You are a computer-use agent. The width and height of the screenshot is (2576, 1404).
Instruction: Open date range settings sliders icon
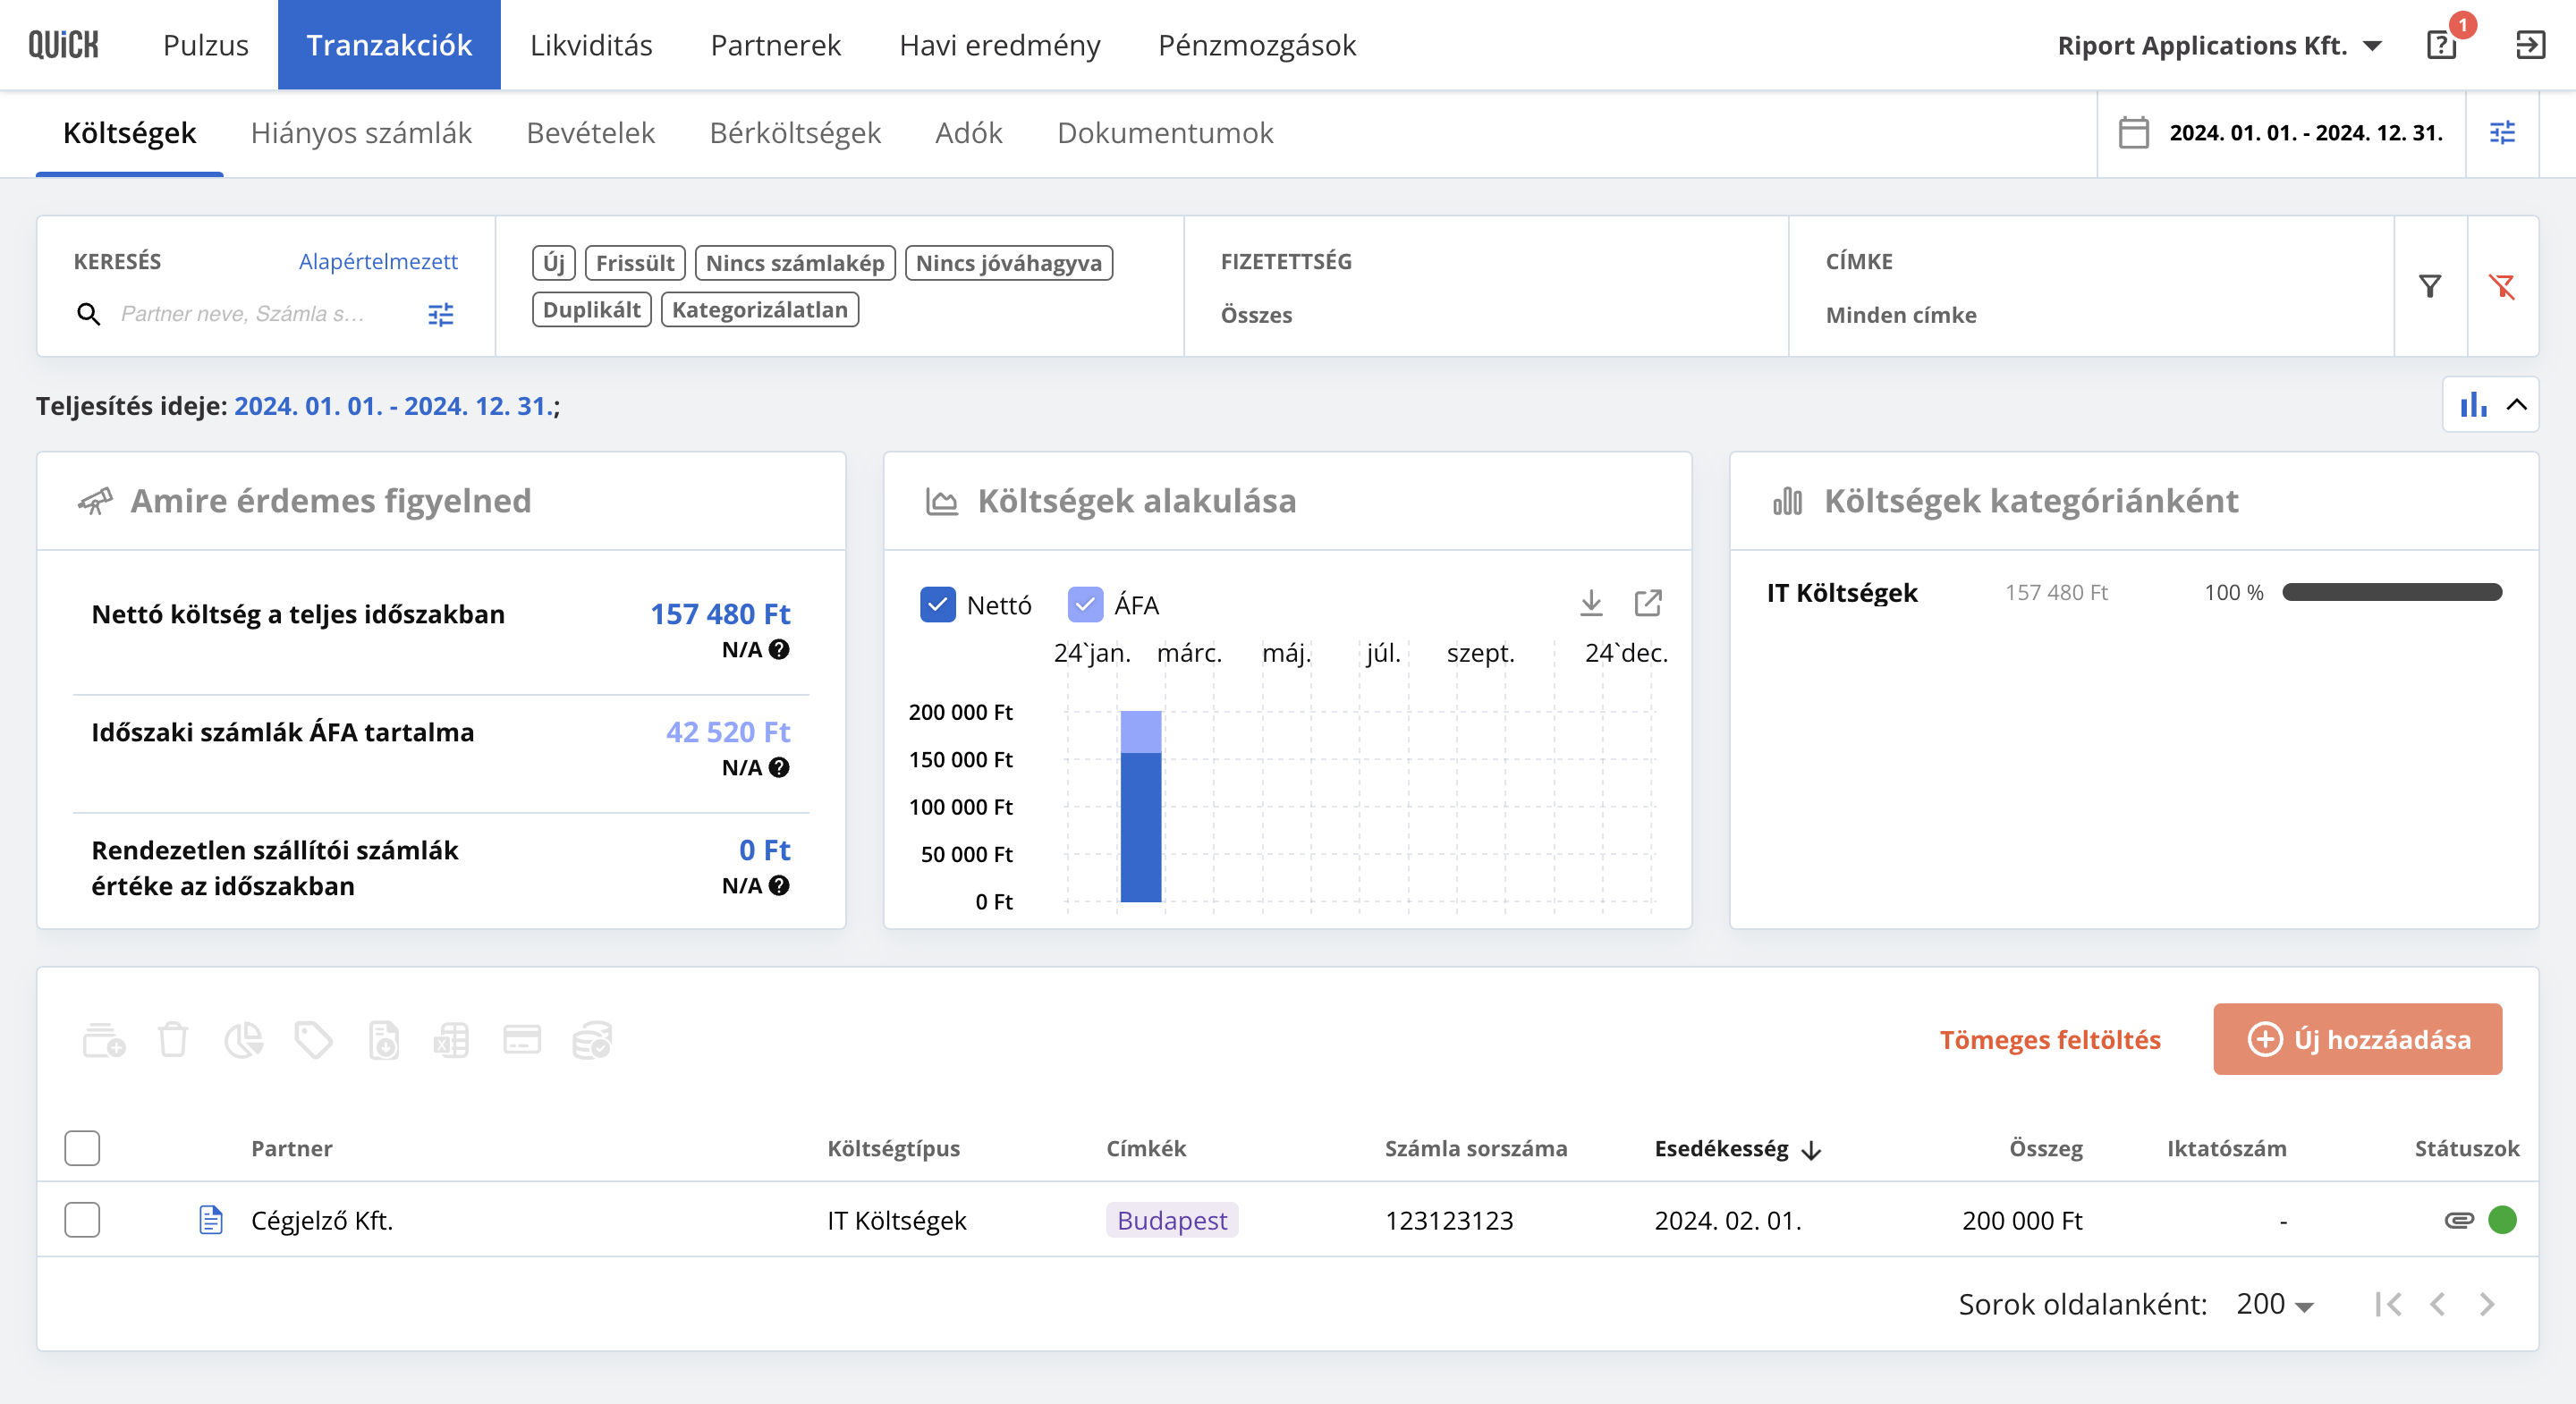coord(2502,133)
